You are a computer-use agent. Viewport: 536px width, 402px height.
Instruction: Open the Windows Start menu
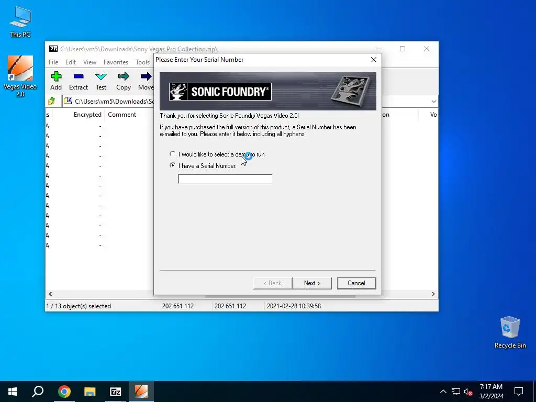click(13, 392)
